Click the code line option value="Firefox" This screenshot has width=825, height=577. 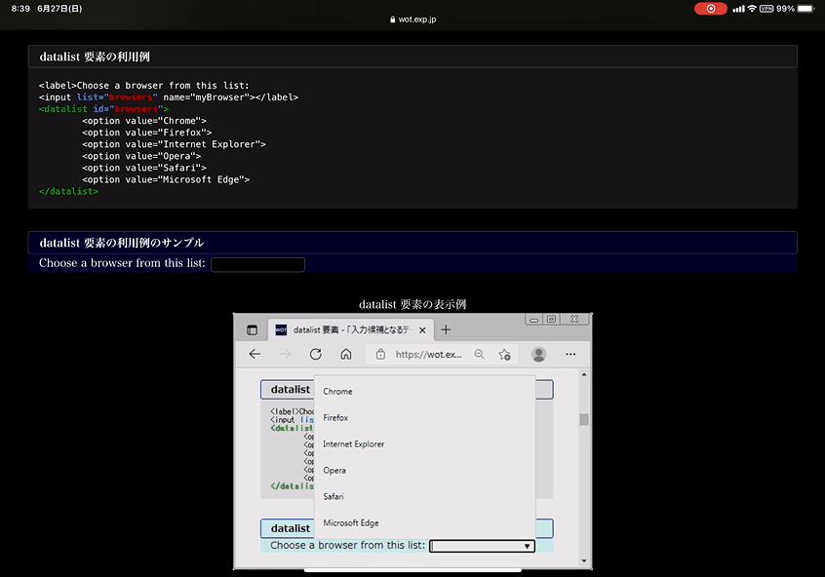[147, 133]
